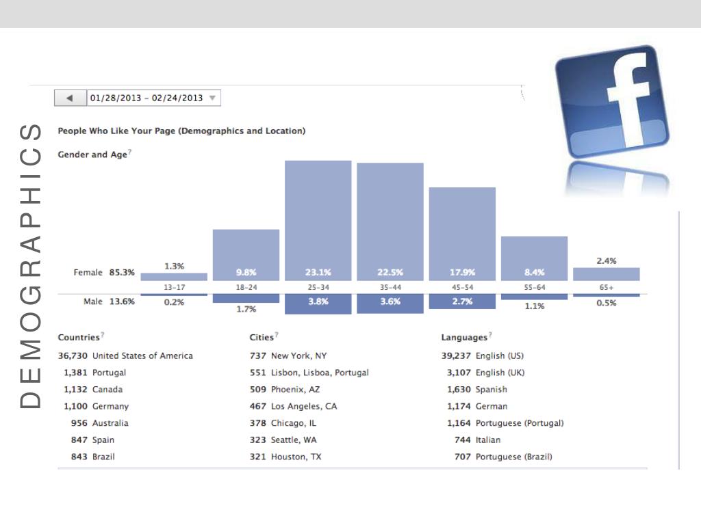Click help question mark next to Countries

click(103, 334)
